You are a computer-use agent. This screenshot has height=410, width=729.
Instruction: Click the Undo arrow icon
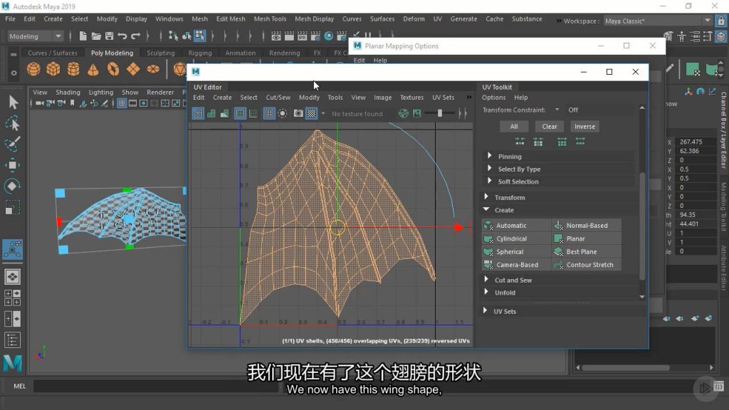(x=122, y=36)
